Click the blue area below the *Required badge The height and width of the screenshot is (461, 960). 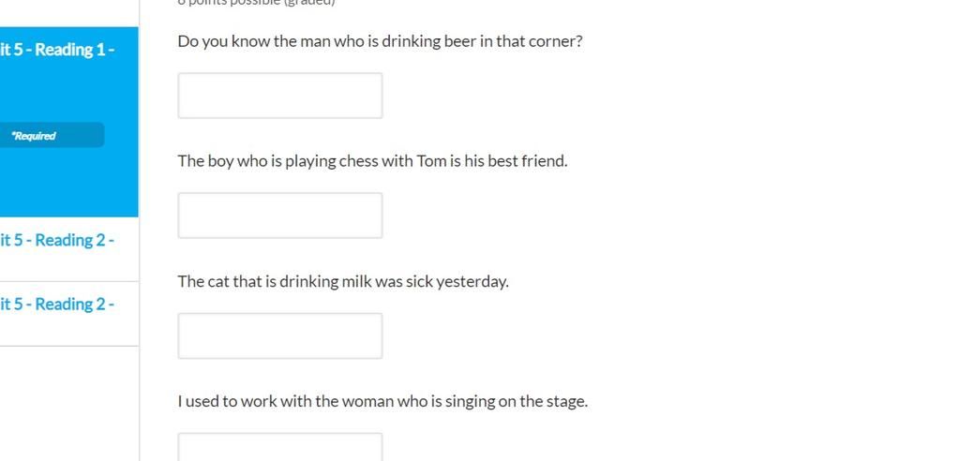click(68, 183)
